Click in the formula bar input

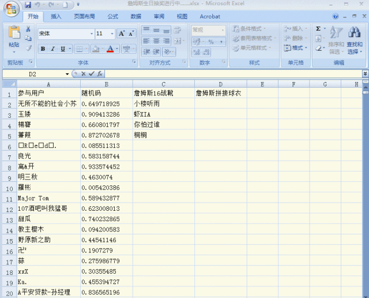(x=234, y=74)
